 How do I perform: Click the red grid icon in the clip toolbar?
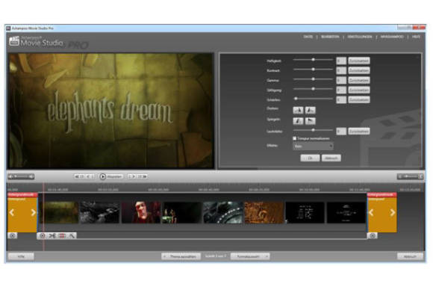[62, 236]
